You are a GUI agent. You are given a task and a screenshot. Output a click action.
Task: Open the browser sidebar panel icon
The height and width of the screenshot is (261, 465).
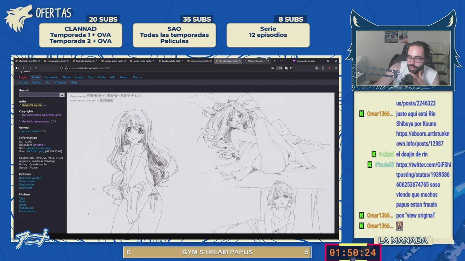17,68
